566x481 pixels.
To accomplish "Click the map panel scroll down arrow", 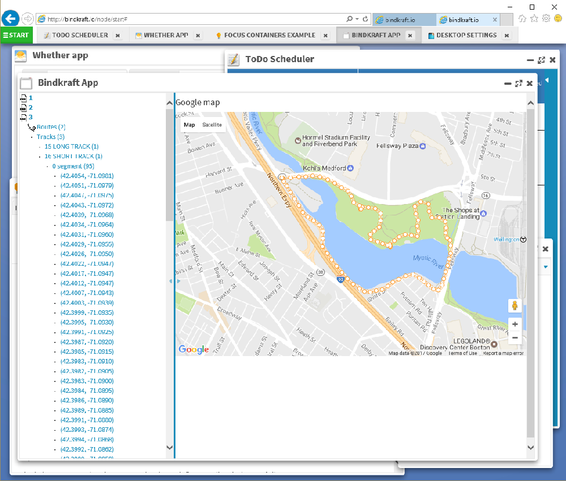I will (530, 448).
